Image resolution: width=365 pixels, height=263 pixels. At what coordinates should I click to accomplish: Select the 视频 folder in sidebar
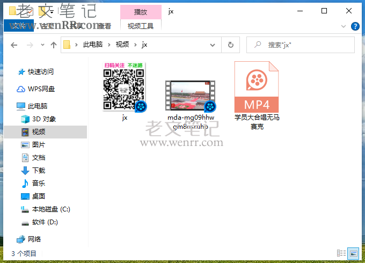[46, 132]
